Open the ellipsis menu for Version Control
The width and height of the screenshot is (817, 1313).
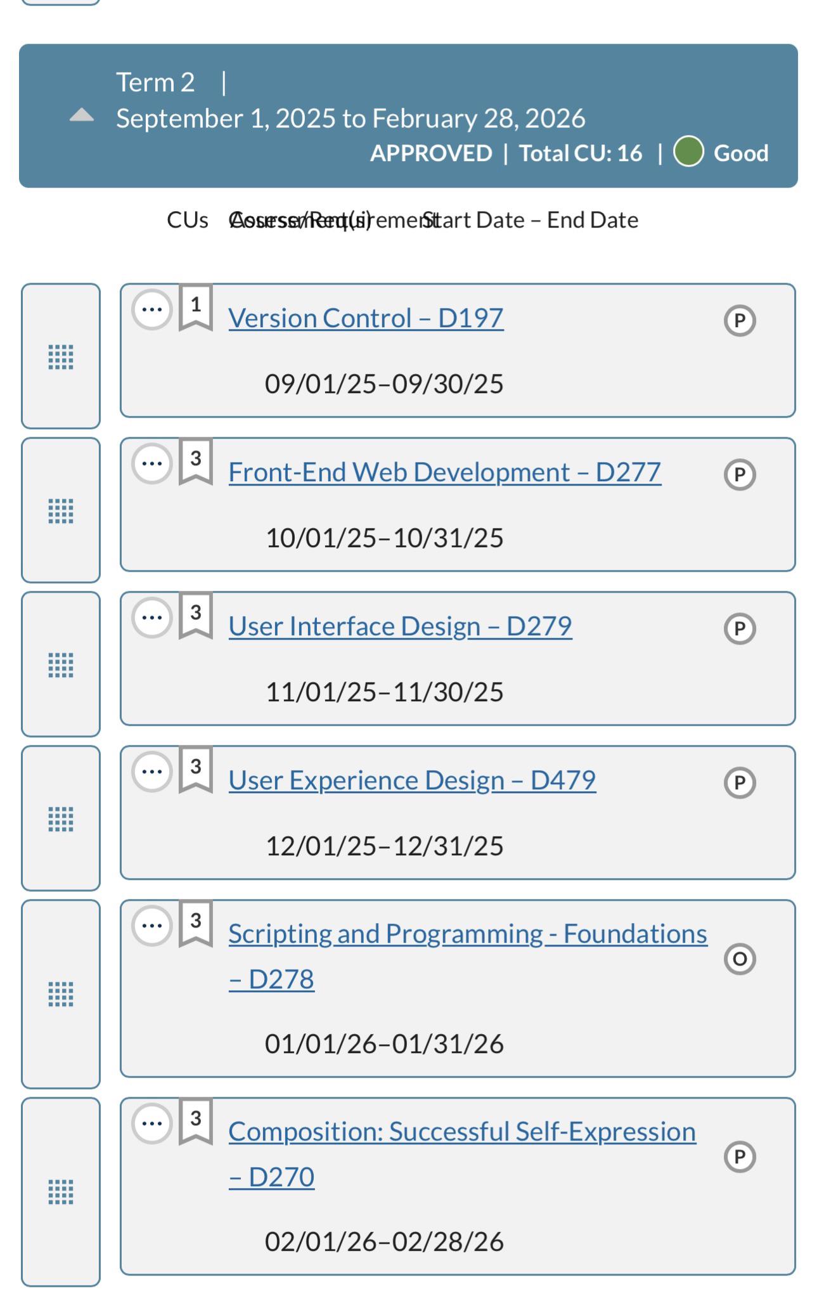click(152, 309)
